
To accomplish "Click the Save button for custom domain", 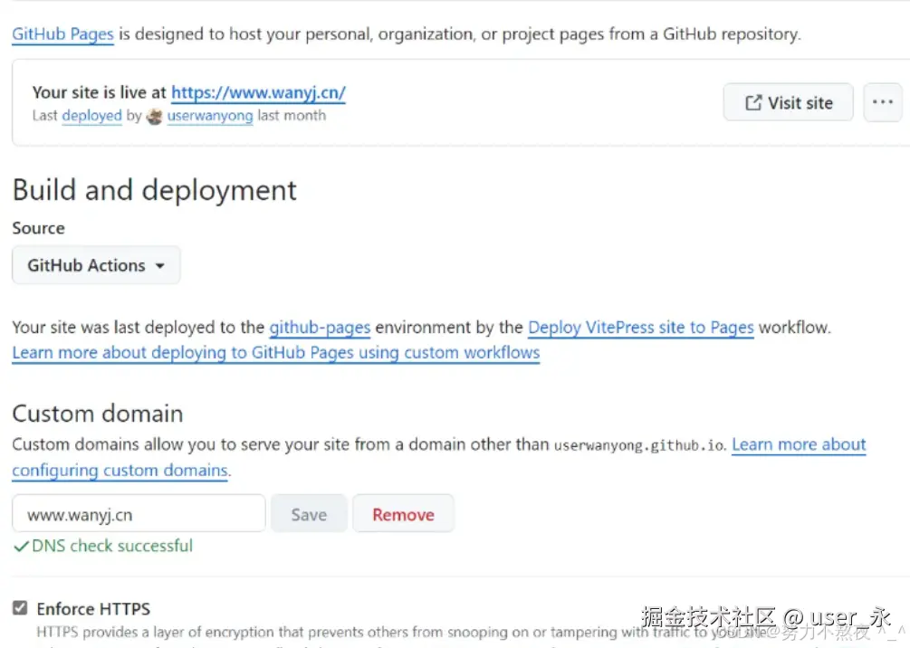I will 309,514.
